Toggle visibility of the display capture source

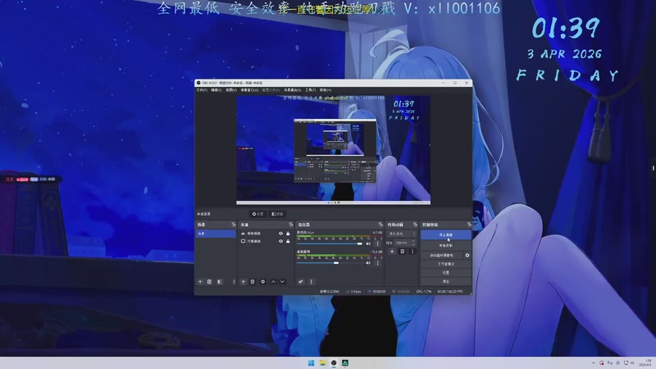280,241
